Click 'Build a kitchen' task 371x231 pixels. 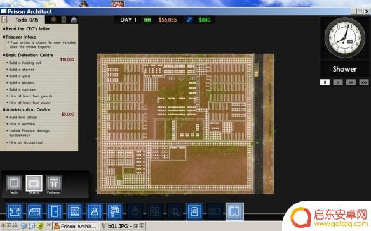click(22, 83)
